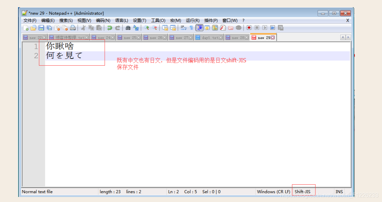This screenshot has width=382, height=202.
Task: Open the 文件(F) menu
Action: pos(30,21)
